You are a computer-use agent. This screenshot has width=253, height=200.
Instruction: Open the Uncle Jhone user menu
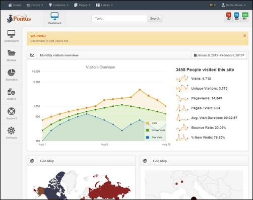coord(233,5)
